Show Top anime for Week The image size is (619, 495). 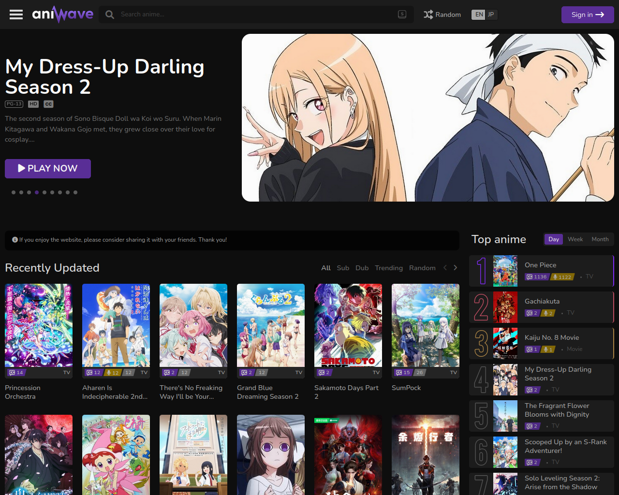click(575, 239)
